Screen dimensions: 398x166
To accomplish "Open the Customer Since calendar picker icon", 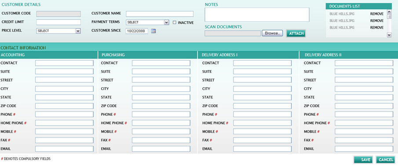I will (153, 31).
